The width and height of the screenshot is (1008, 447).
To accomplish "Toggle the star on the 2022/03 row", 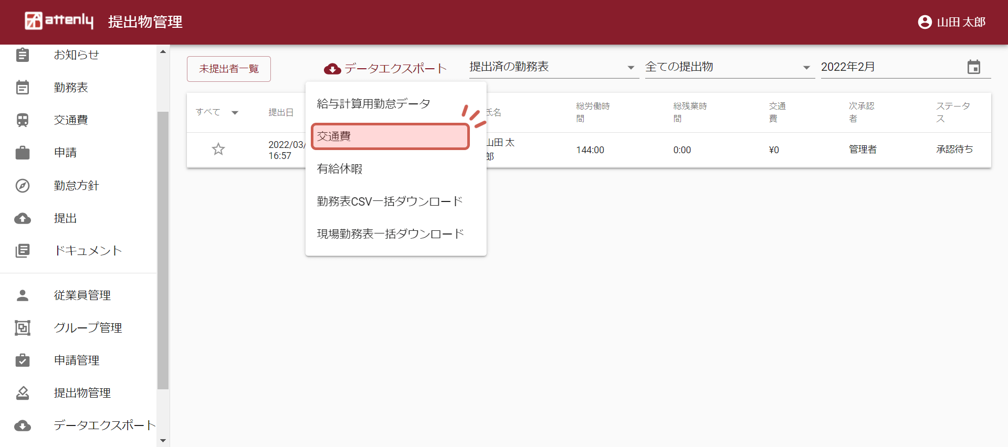I will [218, 150].
